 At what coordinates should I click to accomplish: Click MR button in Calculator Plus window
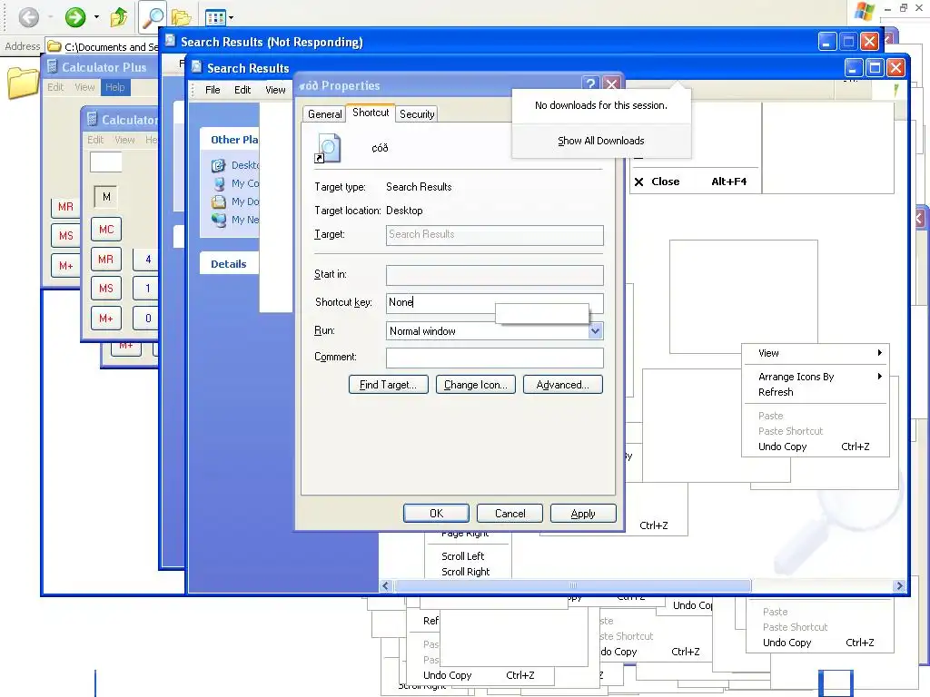pyautogui.click(x=65, y=207)
